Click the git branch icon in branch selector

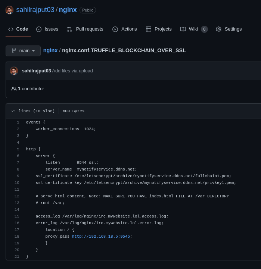[x=14, y=51]
